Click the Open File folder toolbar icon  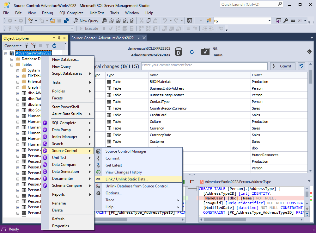52,21
